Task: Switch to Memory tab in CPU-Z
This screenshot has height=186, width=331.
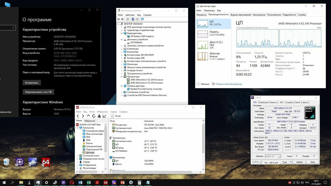Action: (273, 102)
